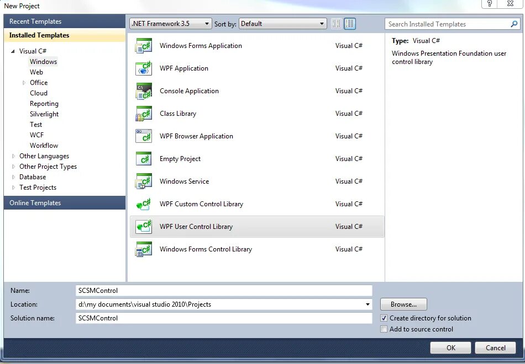Click the Class Library template icon

[x=144, y=114]
